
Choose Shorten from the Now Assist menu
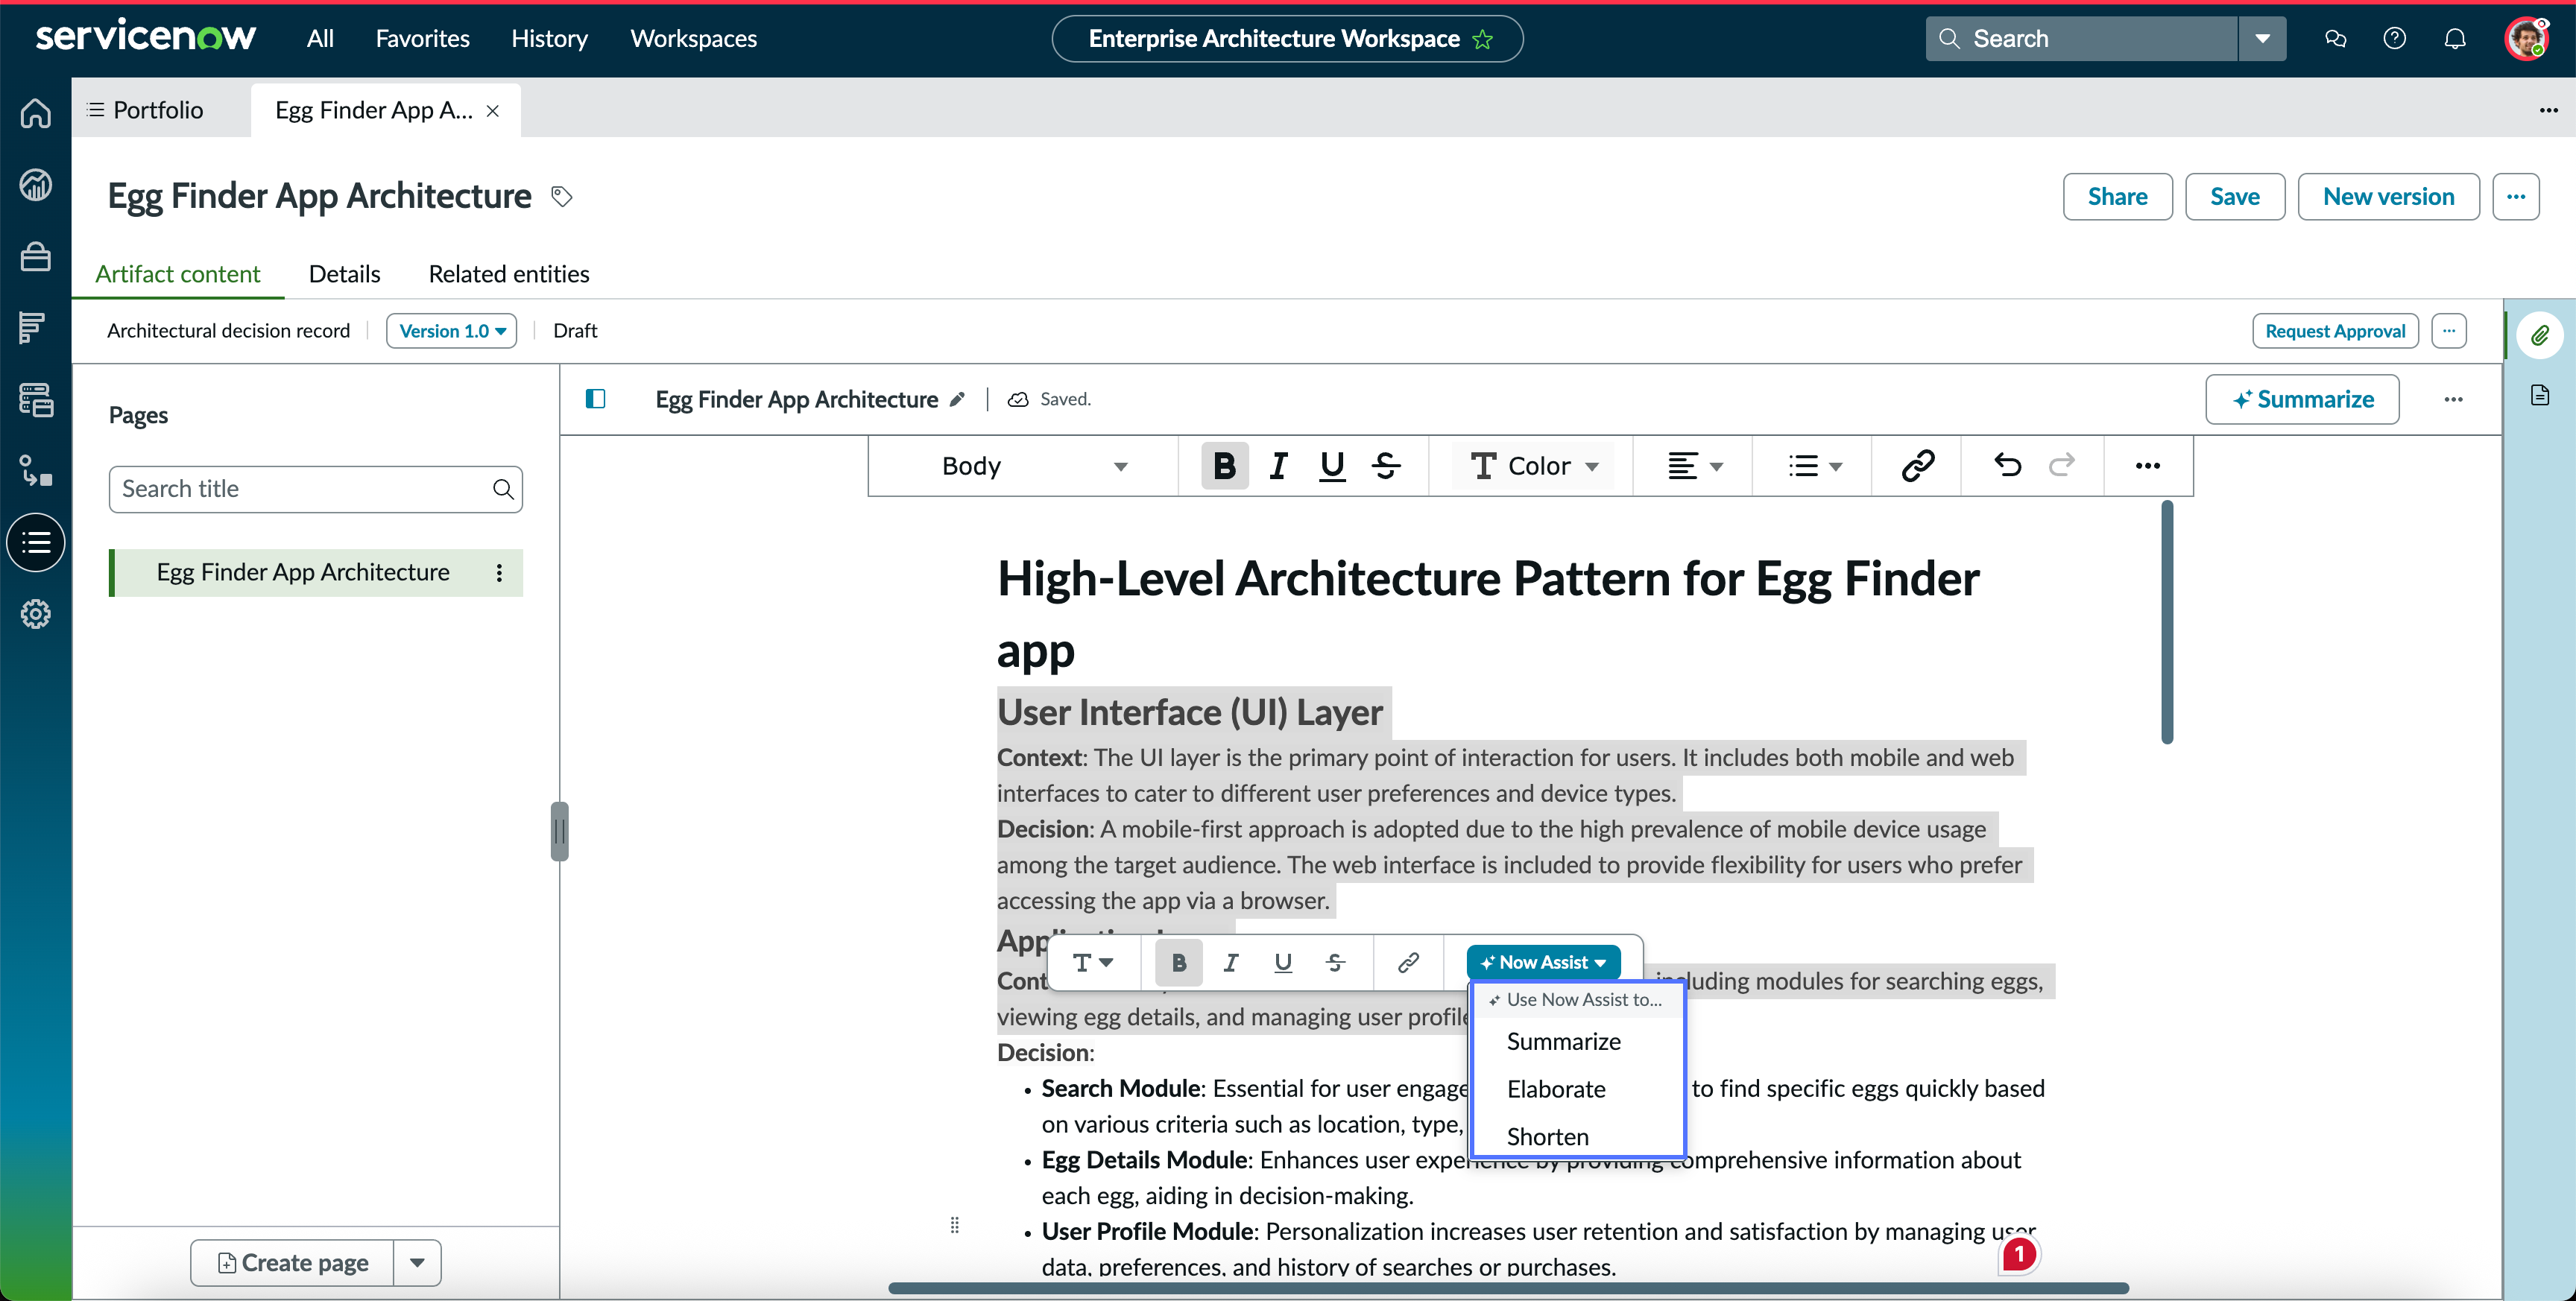pyautogui.click(x=1547, y=1137)
